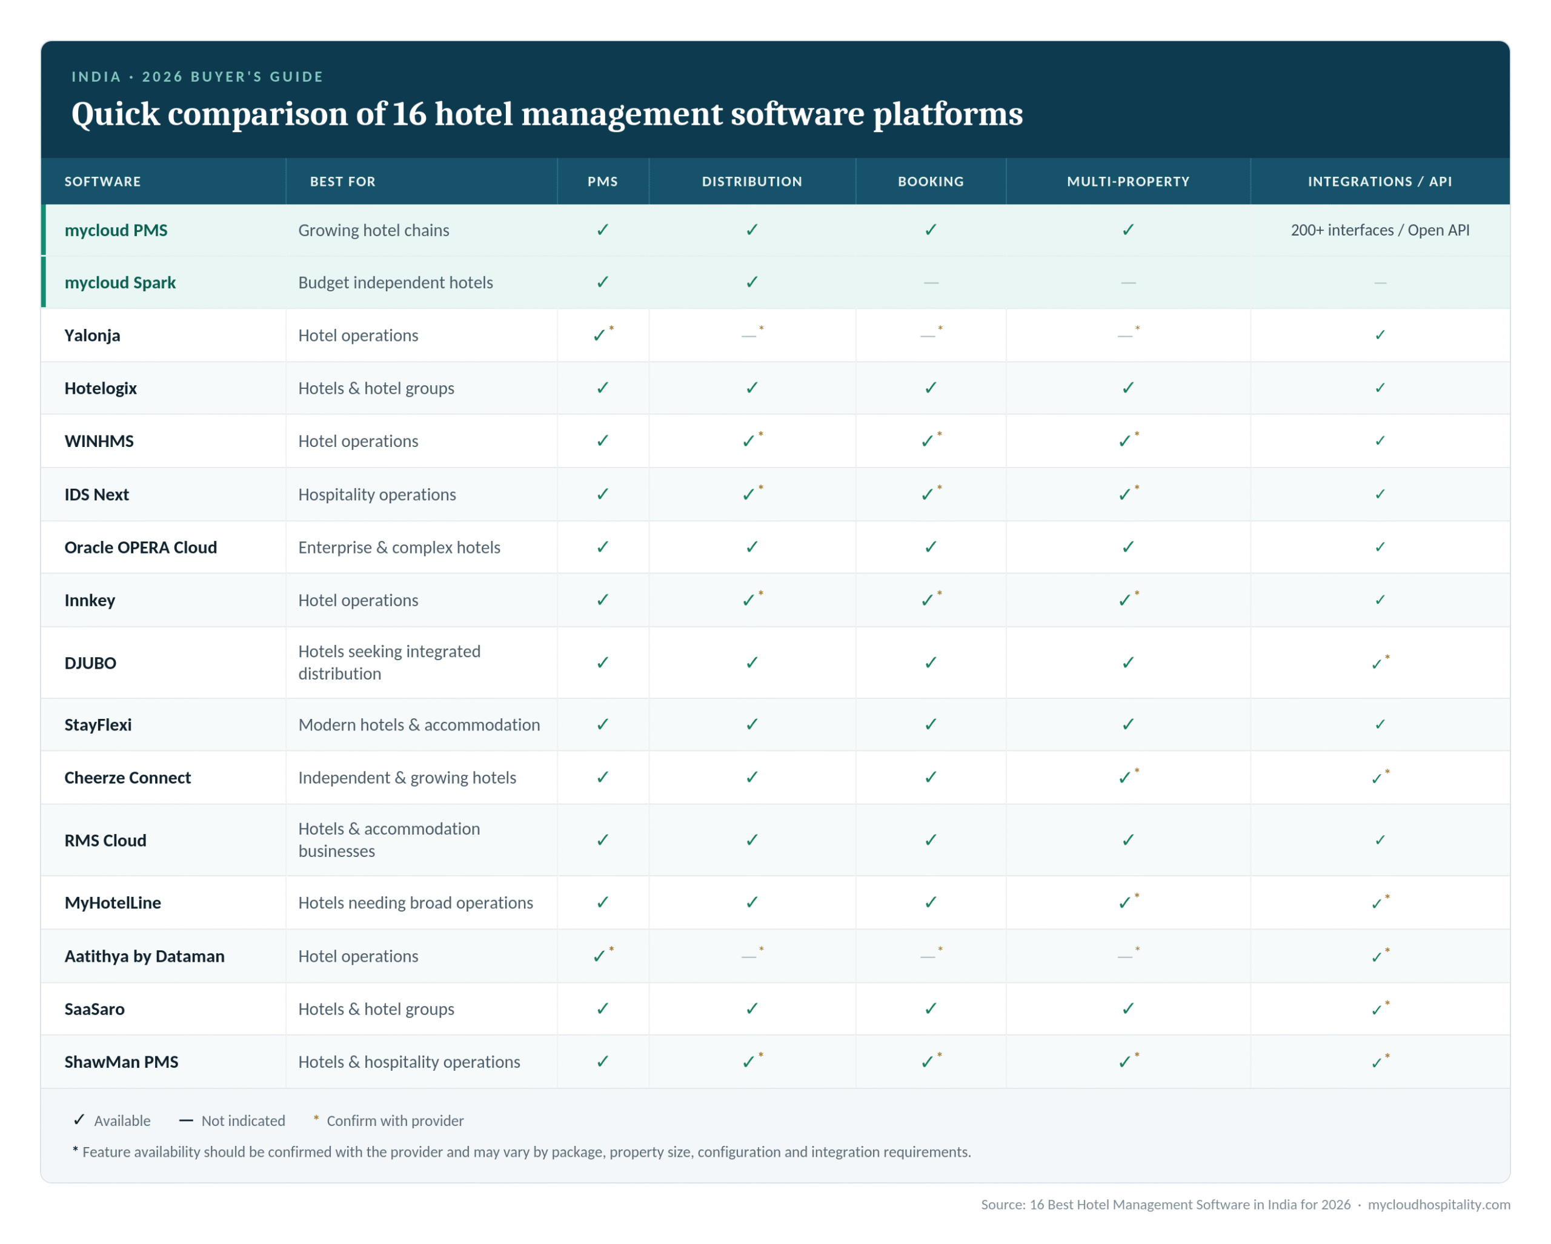Click mycloudhospitality.com in the source line

click(1439, 1205)
